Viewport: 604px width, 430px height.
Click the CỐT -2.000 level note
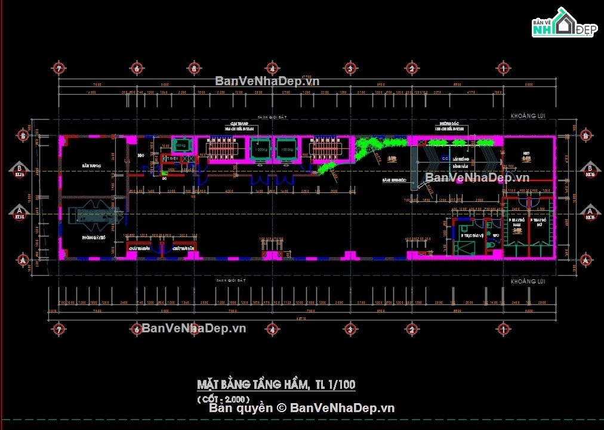point(223,399)
